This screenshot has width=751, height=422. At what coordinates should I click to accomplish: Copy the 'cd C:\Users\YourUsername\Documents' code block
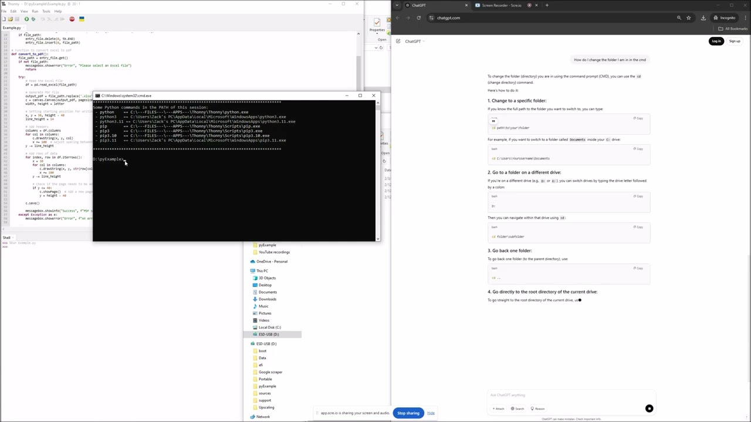[x=638, y=149]
